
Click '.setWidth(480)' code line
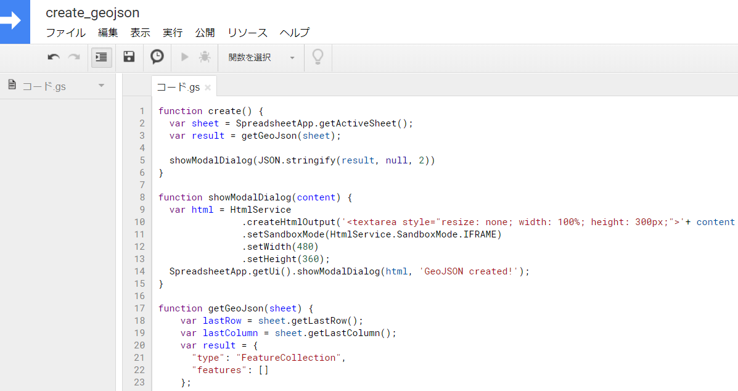(280, 247)
